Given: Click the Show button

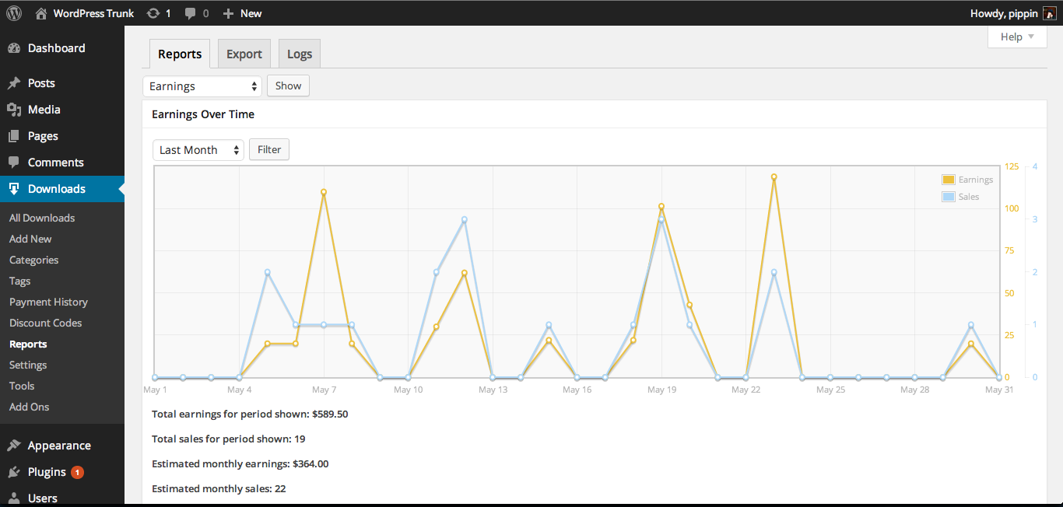Looking at the screenshot, I should (x=288, y=86).
